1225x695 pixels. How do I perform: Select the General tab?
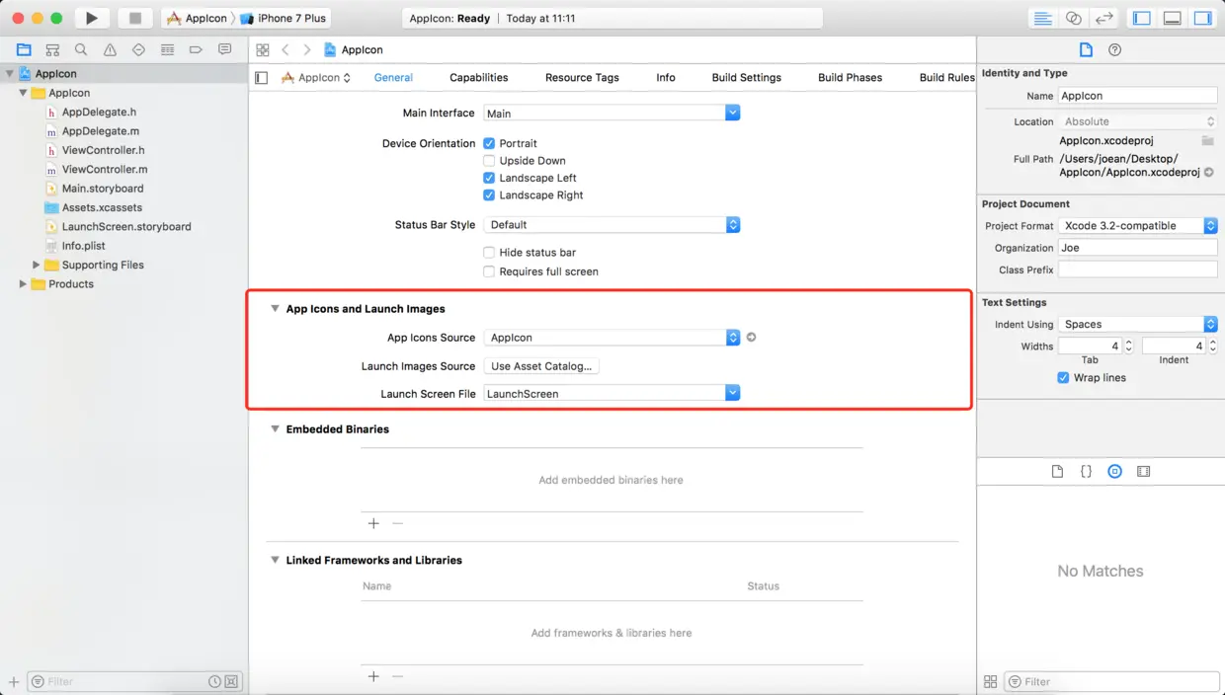393,77
